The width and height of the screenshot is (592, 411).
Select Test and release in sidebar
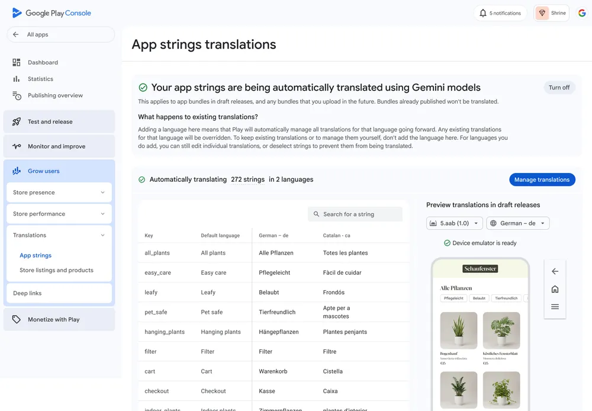pos(48,121)
